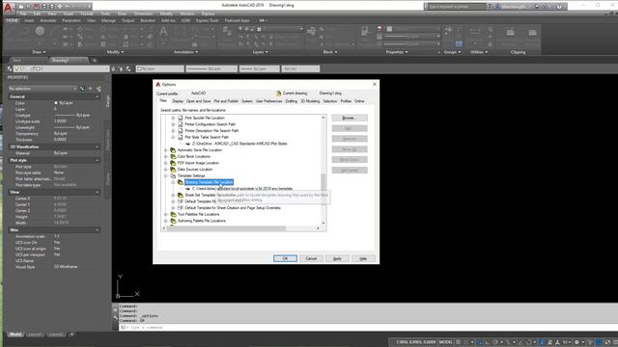Click the command line input field

point(367,328)
